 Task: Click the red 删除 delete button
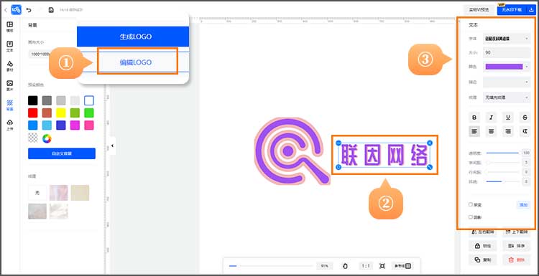[x=516, y=260]
